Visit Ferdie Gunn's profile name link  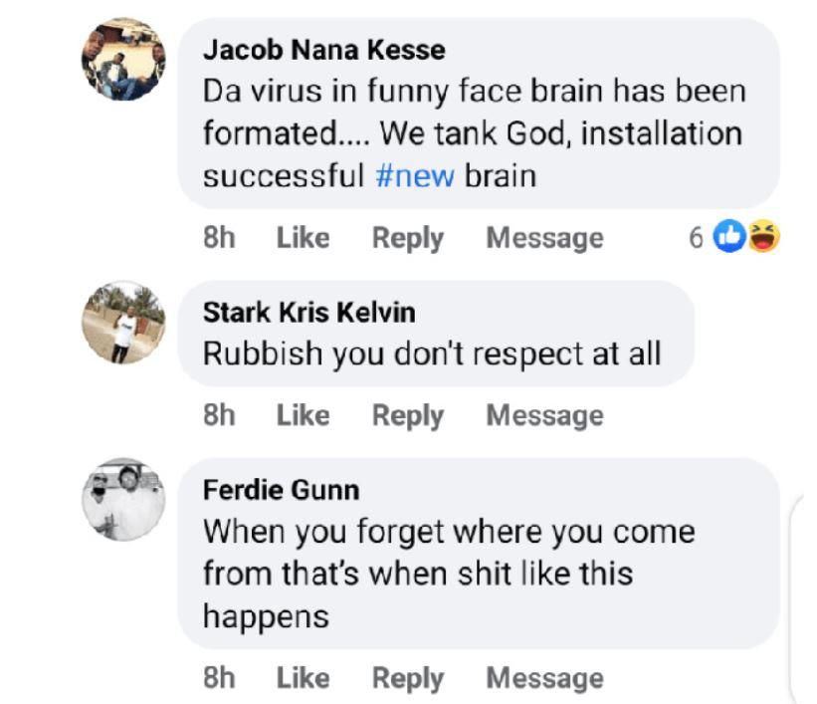(281, 490)
